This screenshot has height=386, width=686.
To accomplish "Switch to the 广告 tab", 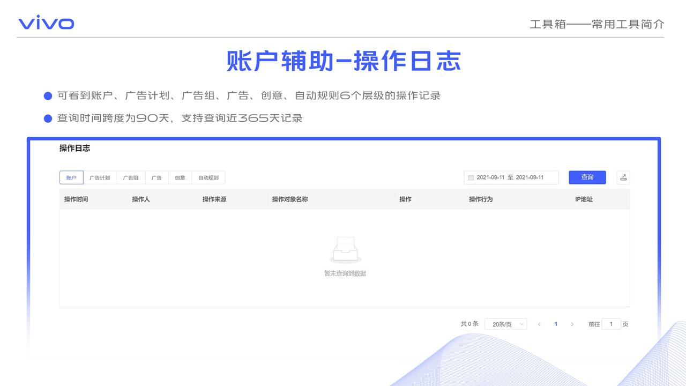I will [x=156, y=177].
